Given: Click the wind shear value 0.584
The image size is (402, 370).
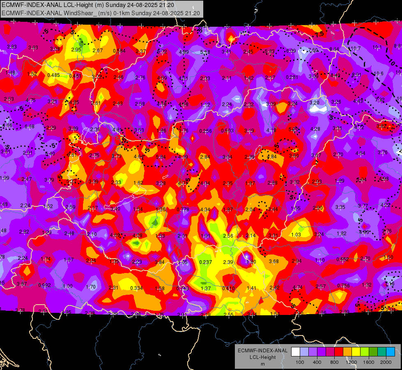Looking at the screenshot, I should click(x=119, y=51).
